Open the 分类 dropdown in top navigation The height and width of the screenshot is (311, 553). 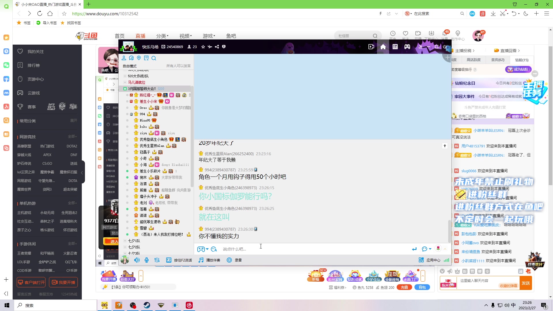click(162, 36)
